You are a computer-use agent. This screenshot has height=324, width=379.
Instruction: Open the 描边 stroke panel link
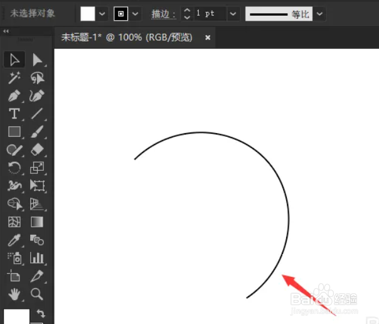[163, 14]
